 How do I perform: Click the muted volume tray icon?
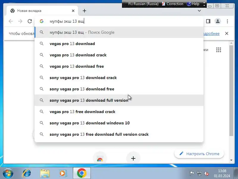coord(206,173)
